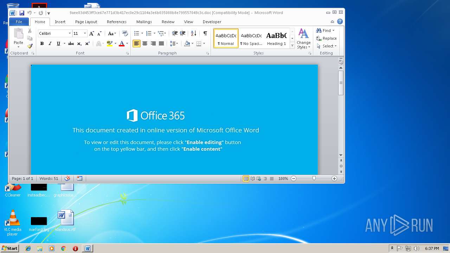Grow the font size
The image size is (450, 253).
92,33
